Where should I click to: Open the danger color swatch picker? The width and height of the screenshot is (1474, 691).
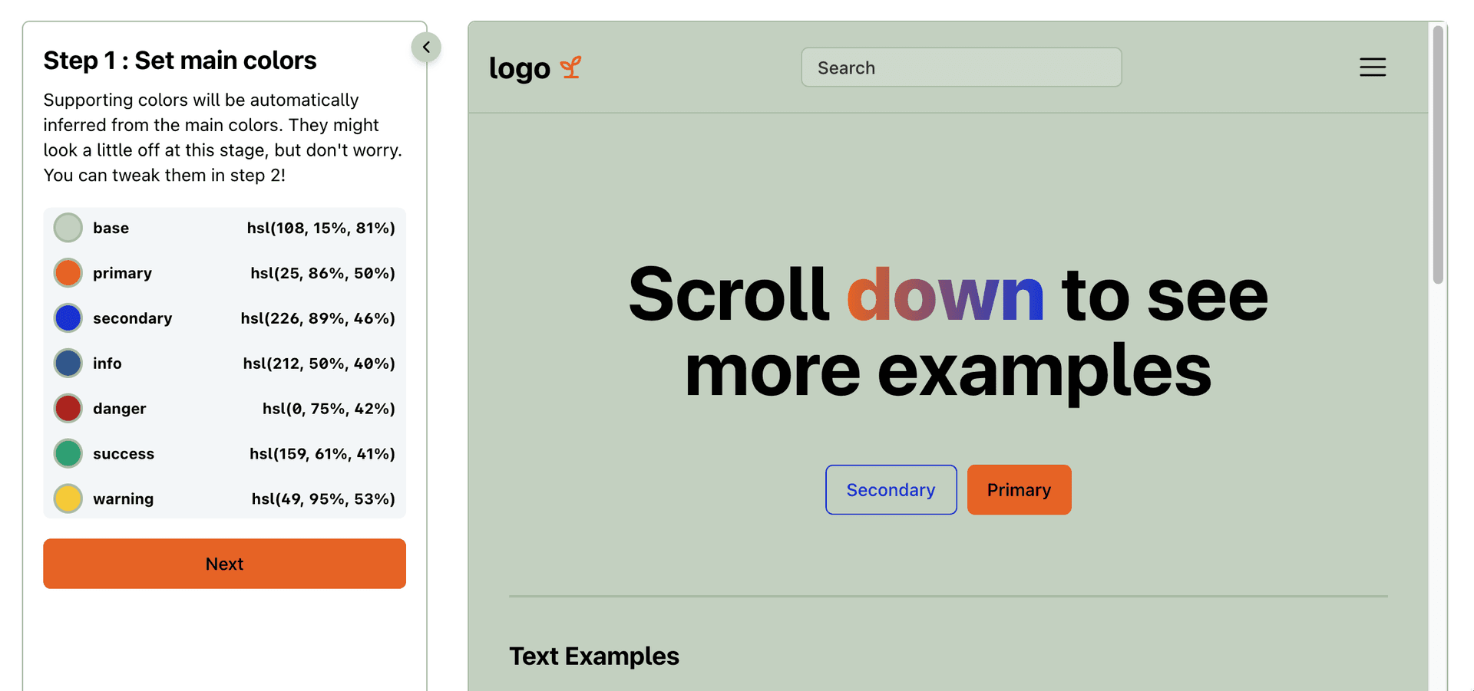(68, 408)
